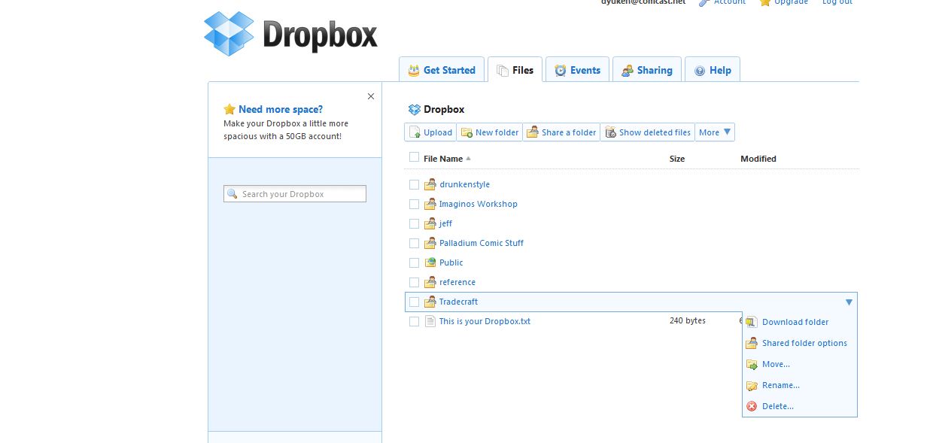Choose Move... from the context menu

tap(776, 364)
